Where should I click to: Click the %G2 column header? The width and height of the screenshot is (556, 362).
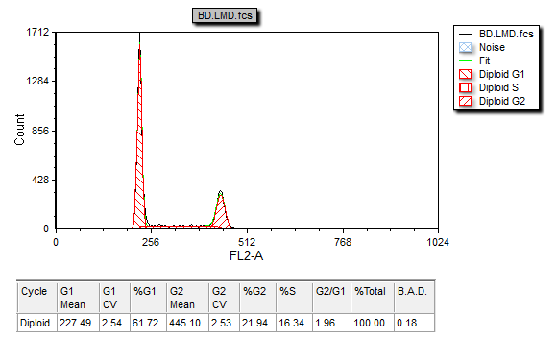tap(257, 297)
